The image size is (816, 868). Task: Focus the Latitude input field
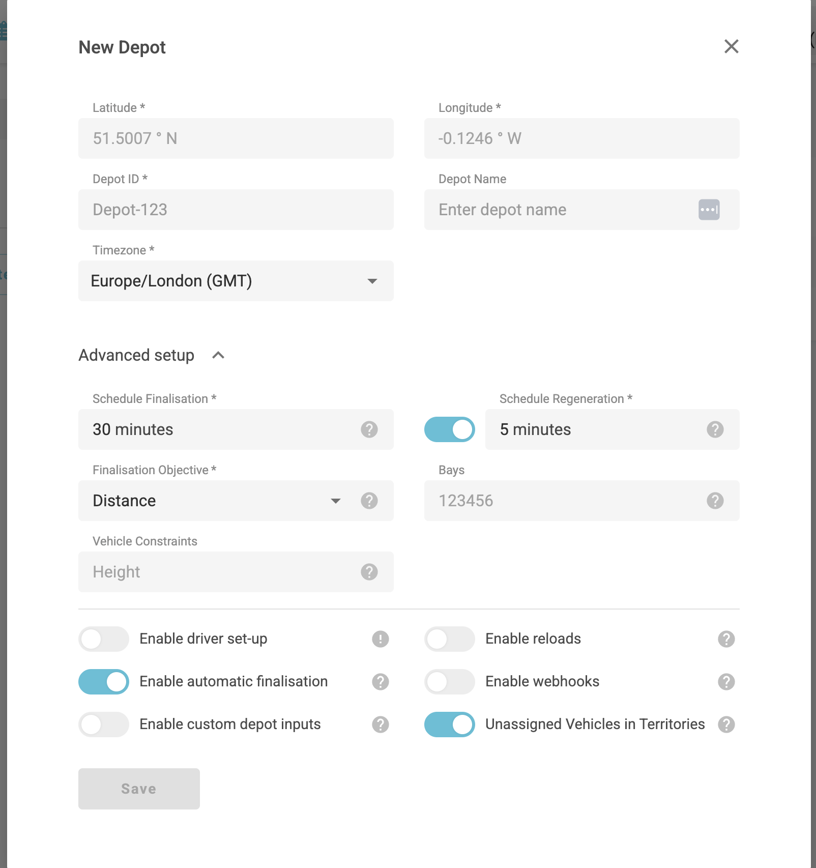(x=236, y=138)
